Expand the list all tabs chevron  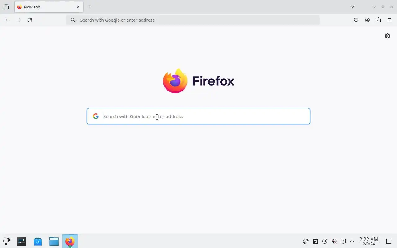coord(352,7)
